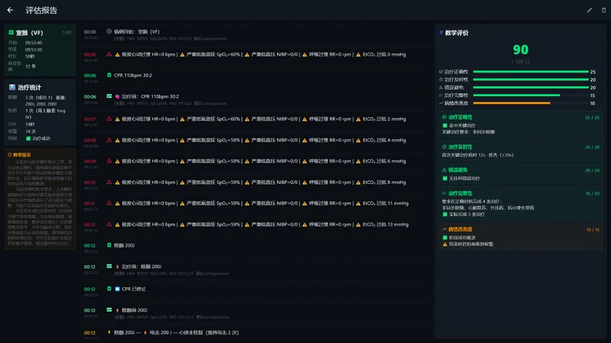Viewport: 611px width, 343px height.
Task: Click the lightning icon on 除颤 200J — 电击 row
Action: (x=109, y=333)
